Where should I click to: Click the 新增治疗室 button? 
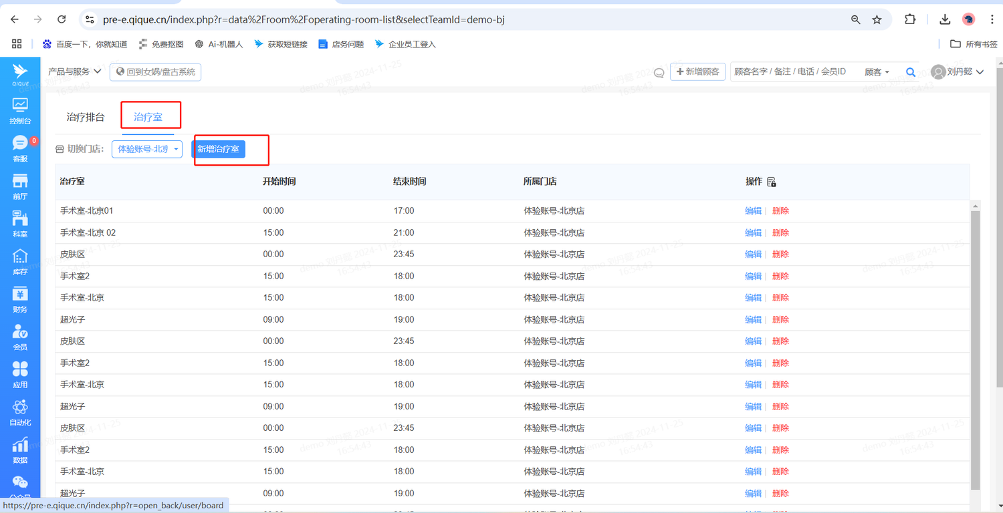tap(218, 149)
